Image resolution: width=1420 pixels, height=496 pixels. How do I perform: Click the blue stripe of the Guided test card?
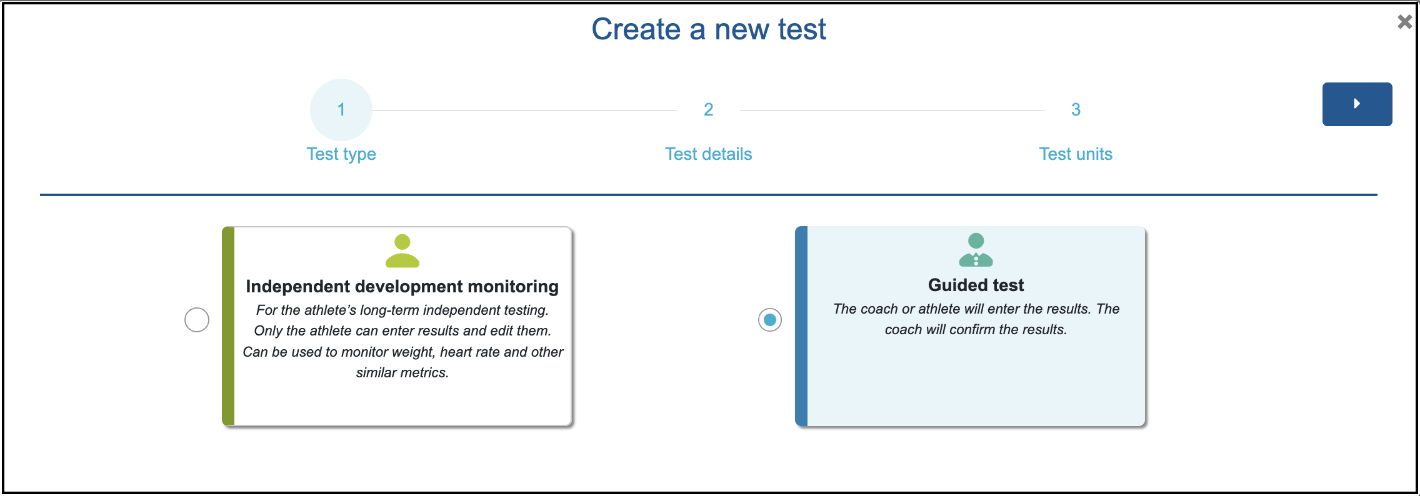coord(801,326)
